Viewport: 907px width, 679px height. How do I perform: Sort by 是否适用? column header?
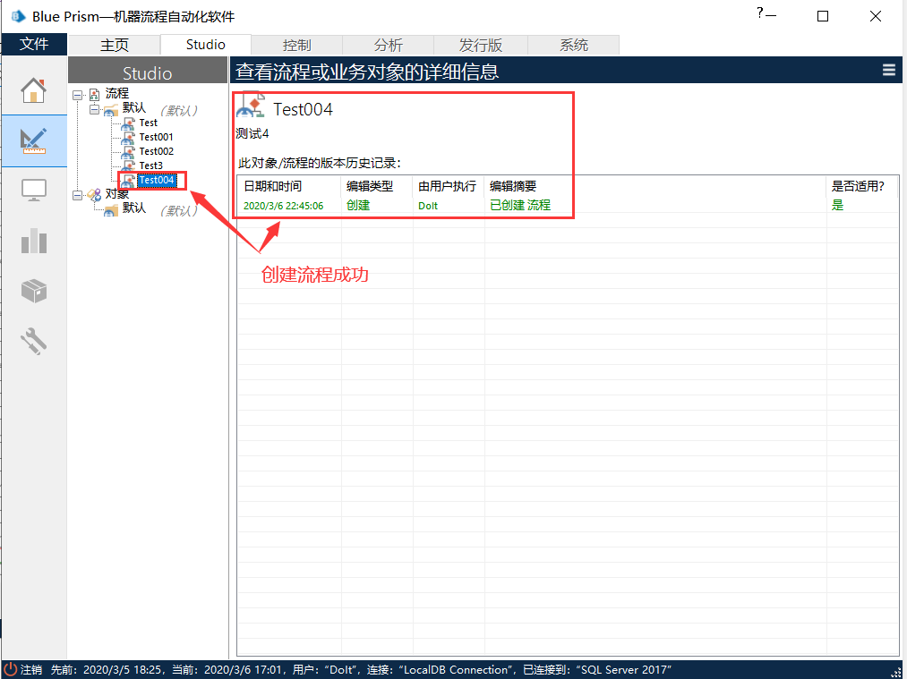coord(862,186)
